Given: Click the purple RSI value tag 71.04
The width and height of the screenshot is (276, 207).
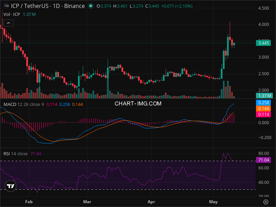Looking at the screenshot, I should 263,160.
